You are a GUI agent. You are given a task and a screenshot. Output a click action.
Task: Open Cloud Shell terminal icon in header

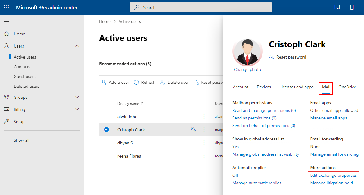tap(337, 7)
